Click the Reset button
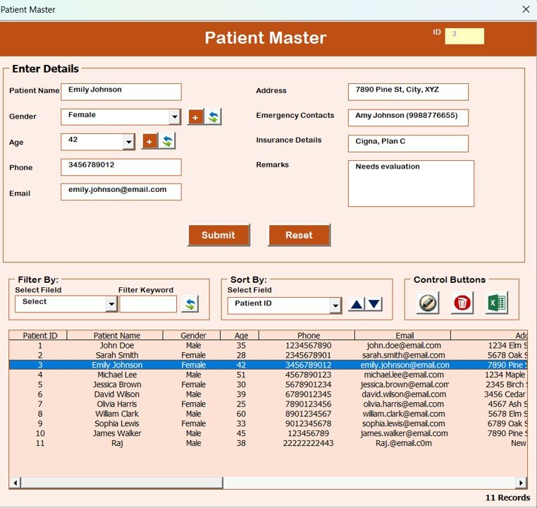The height and width of the screenshot is (508, 537). 300,235
